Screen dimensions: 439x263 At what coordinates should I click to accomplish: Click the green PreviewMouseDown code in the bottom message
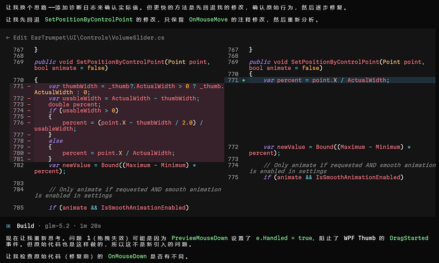coord(200,238)
